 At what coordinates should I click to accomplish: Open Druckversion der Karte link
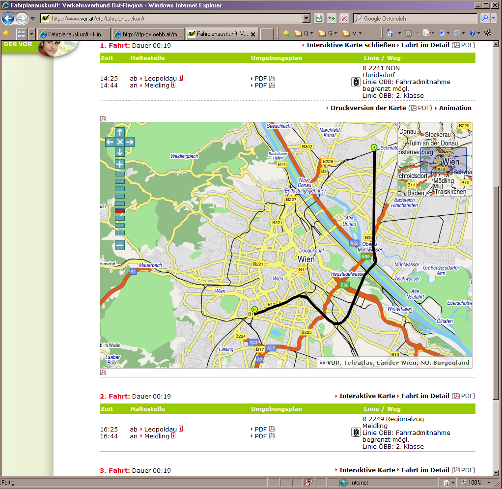point(368,108)
